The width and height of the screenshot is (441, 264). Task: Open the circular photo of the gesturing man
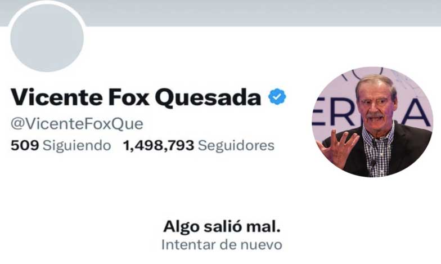point(372,122)
